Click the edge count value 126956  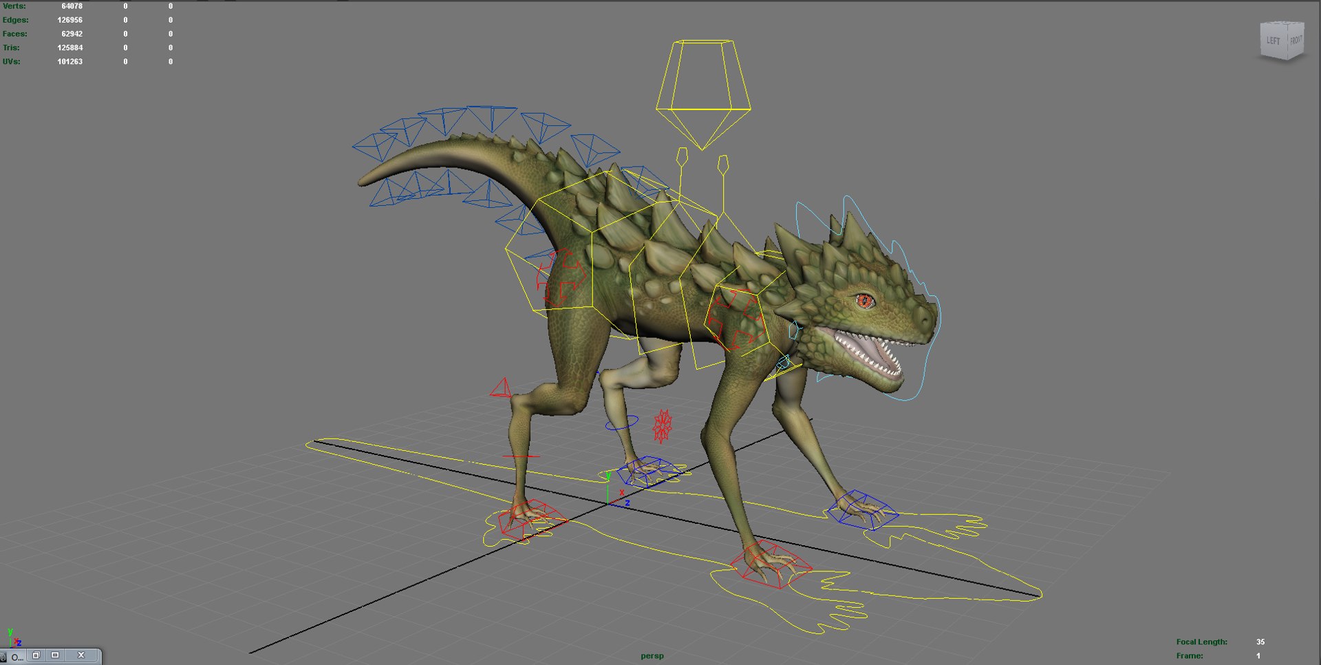pos(69,20)
